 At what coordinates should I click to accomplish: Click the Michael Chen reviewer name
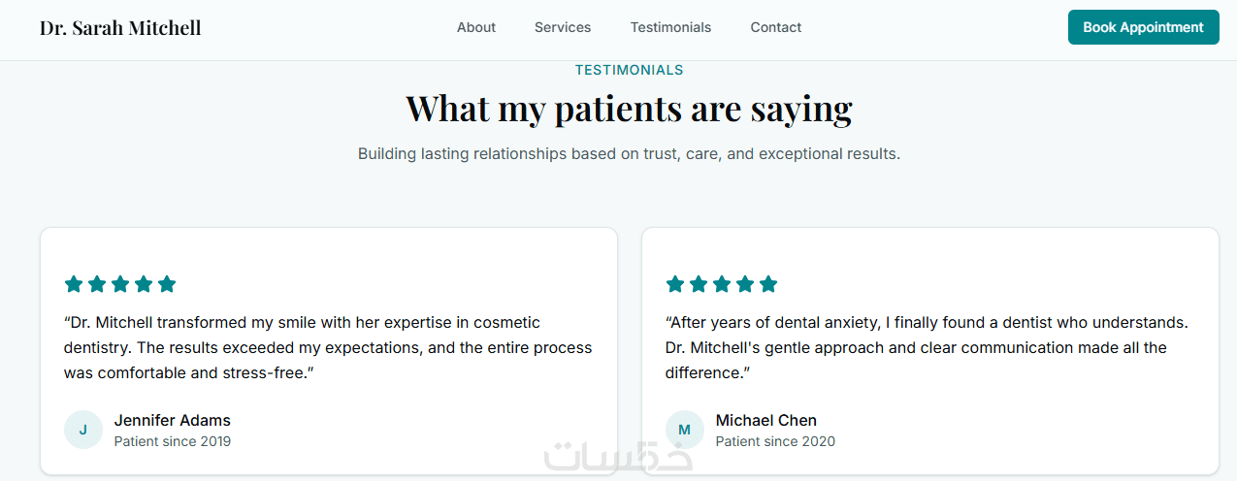click(x=766, y=420)
